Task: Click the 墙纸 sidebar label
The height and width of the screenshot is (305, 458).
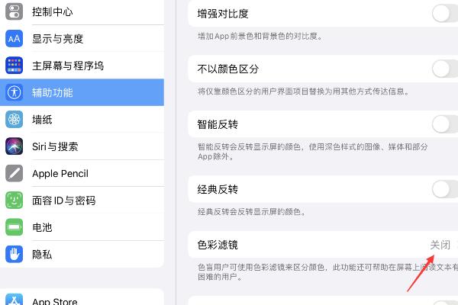Action: click(42, 120)
